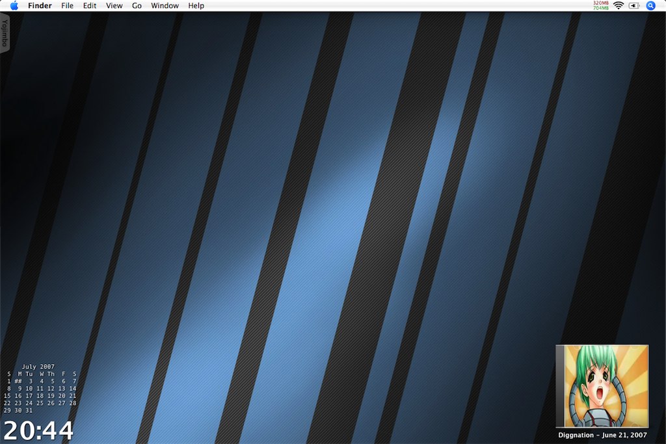This screenshot has height=444, width=666.
Task: Click the 20:44 desktop clock
Action: [38, 430]
